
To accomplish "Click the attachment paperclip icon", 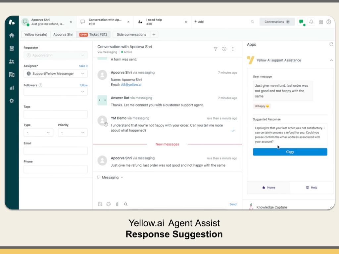I will tap(117, 204).
